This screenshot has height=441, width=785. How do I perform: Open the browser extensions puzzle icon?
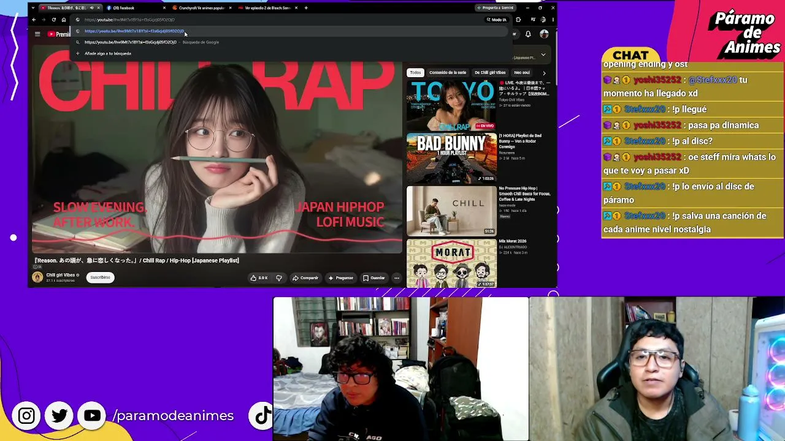(x=518, y=20)
